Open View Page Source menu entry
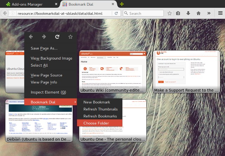 [x=51, y=75]
